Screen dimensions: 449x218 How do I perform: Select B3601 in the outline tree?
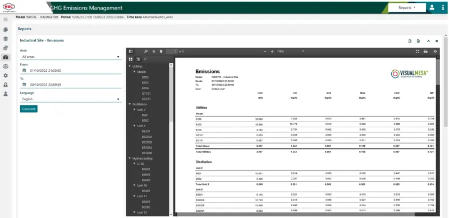146,169
